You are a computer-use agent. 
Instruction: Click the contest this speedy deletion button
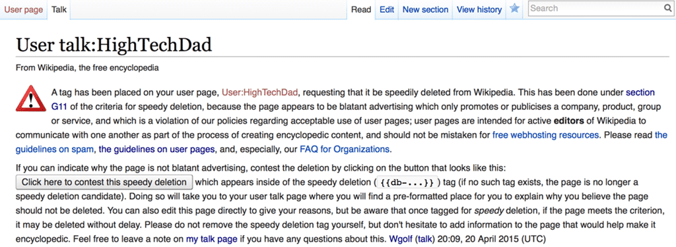click(104, 182)
